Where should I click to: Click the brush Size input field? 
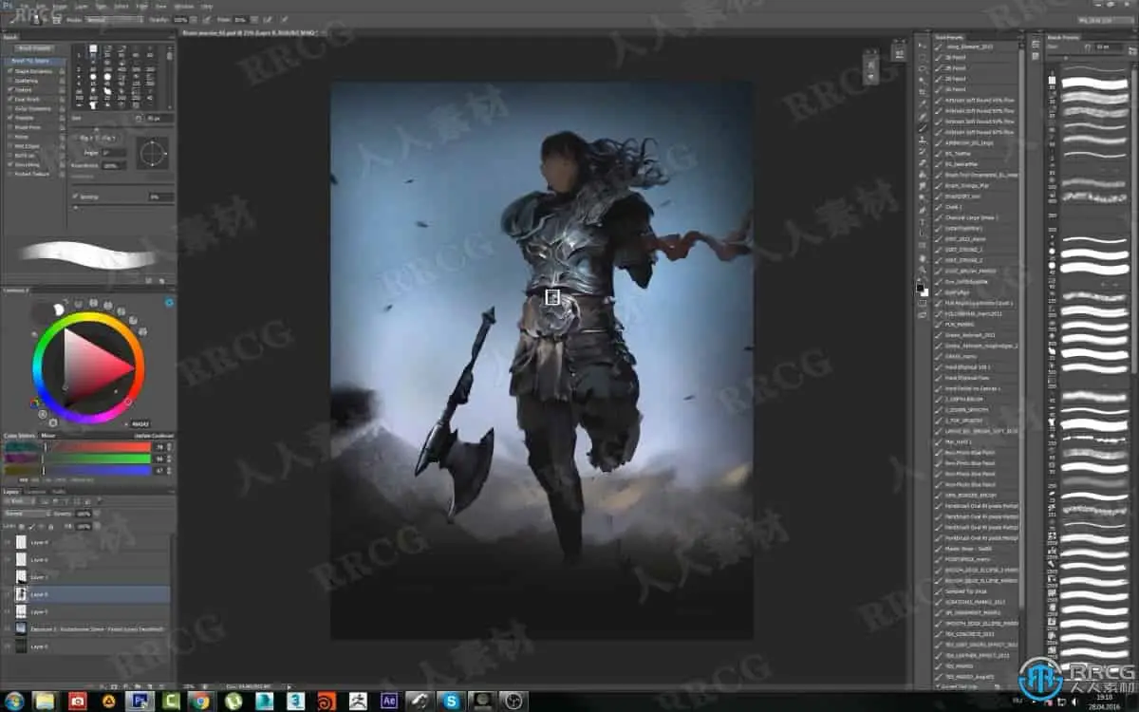(159, 119)
